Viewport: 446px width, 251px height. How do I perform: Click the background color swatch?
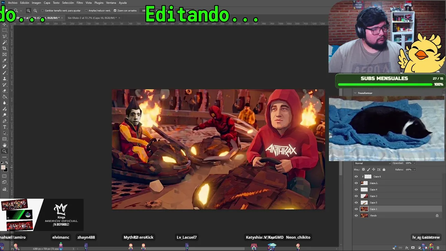coord(6,170)
